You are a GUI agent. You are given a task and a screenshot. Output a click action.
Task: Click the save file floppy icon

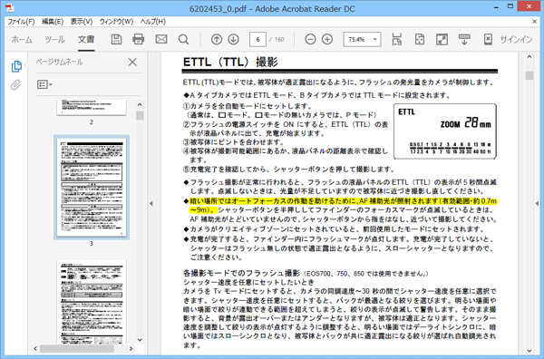(x=116, y=39)
